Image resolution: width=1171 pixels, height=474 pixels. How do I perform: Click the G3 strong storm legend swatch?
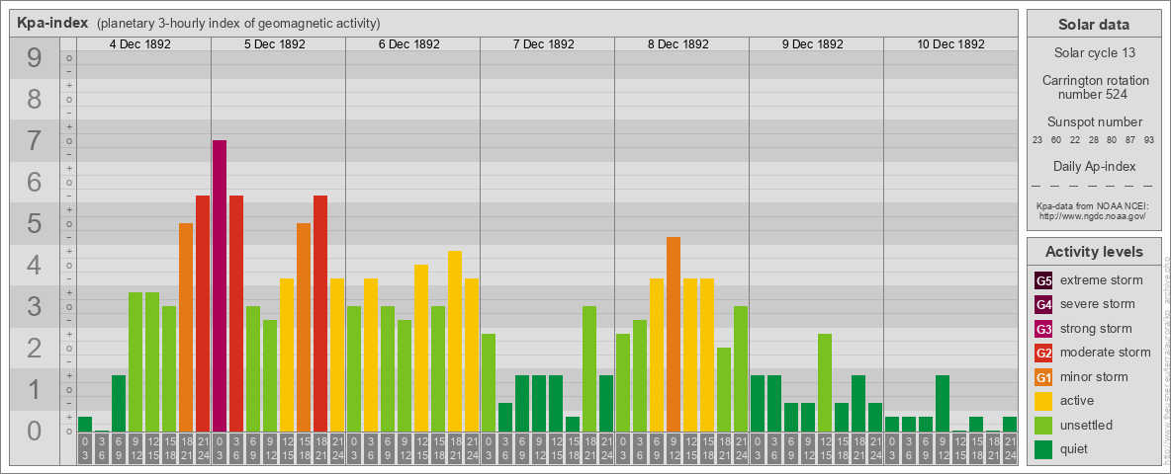point(1043,329)
